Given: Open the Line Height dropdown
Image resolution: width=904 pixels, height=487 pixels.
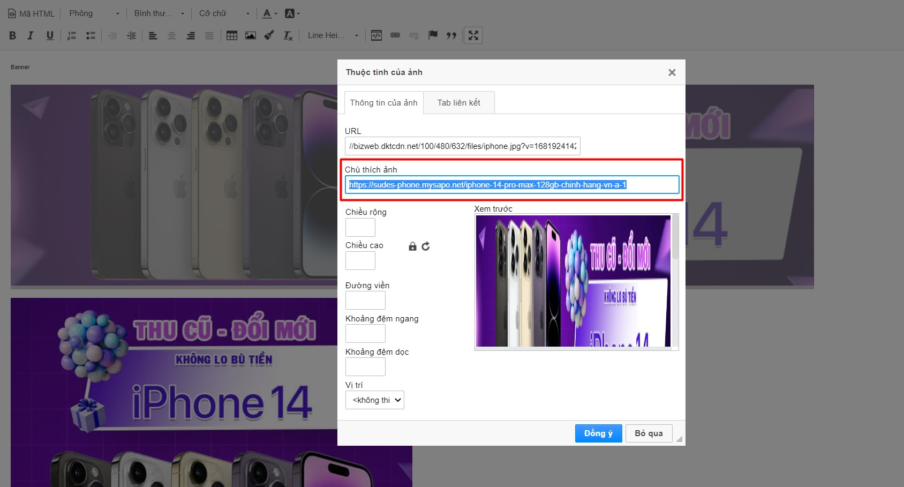Looking at the screenshot, I should pos(333,35).
